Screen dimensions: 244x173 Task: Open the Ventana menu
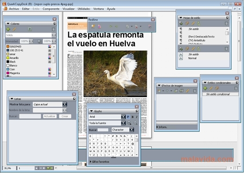pyautogui.click(x=98, y=9)
